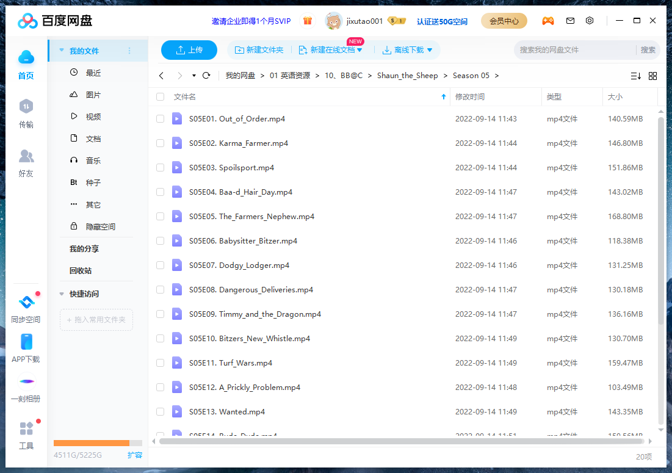672x473 pixels.
Task: Click the video icon of S05E01. Out_of_Order.mp4
Action: pyautogui.click(x=177, y=118)
